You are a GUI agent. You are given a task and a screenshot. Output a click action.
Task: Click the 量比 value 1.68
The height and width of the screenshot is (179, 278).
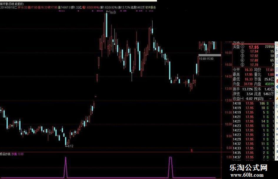271,74
